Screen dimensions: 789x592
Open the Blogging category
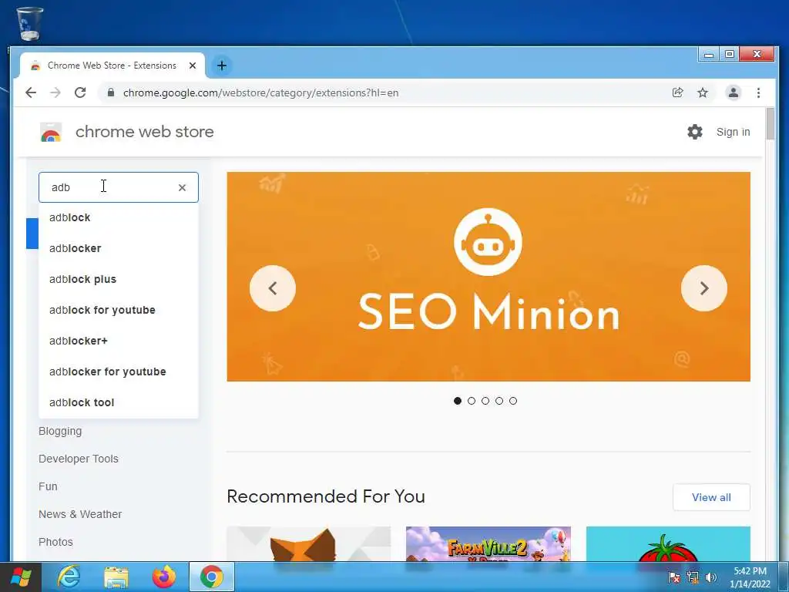point(60,431)
